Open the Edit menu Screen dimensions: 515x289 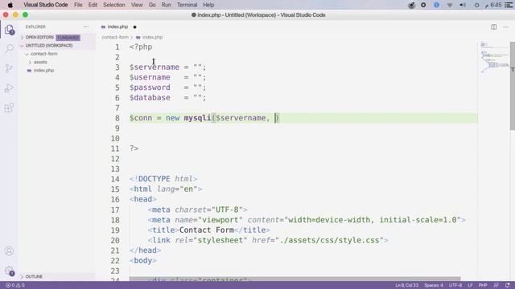coord(93,5)
